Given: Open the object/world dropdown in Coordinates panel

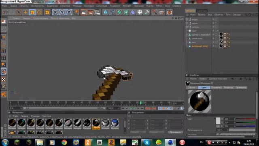Looking at the screenshot, I should pos(138,132).
